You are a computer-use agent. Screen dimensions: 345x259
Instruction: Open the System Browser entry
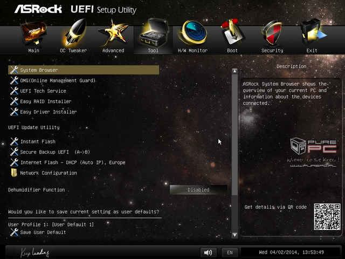click(84, 70)
